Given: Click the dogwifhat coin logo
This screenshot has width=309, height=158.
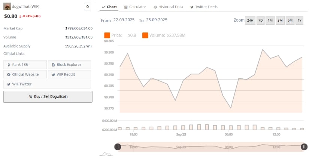Looking at the screenshot, I should coord(7,6).
